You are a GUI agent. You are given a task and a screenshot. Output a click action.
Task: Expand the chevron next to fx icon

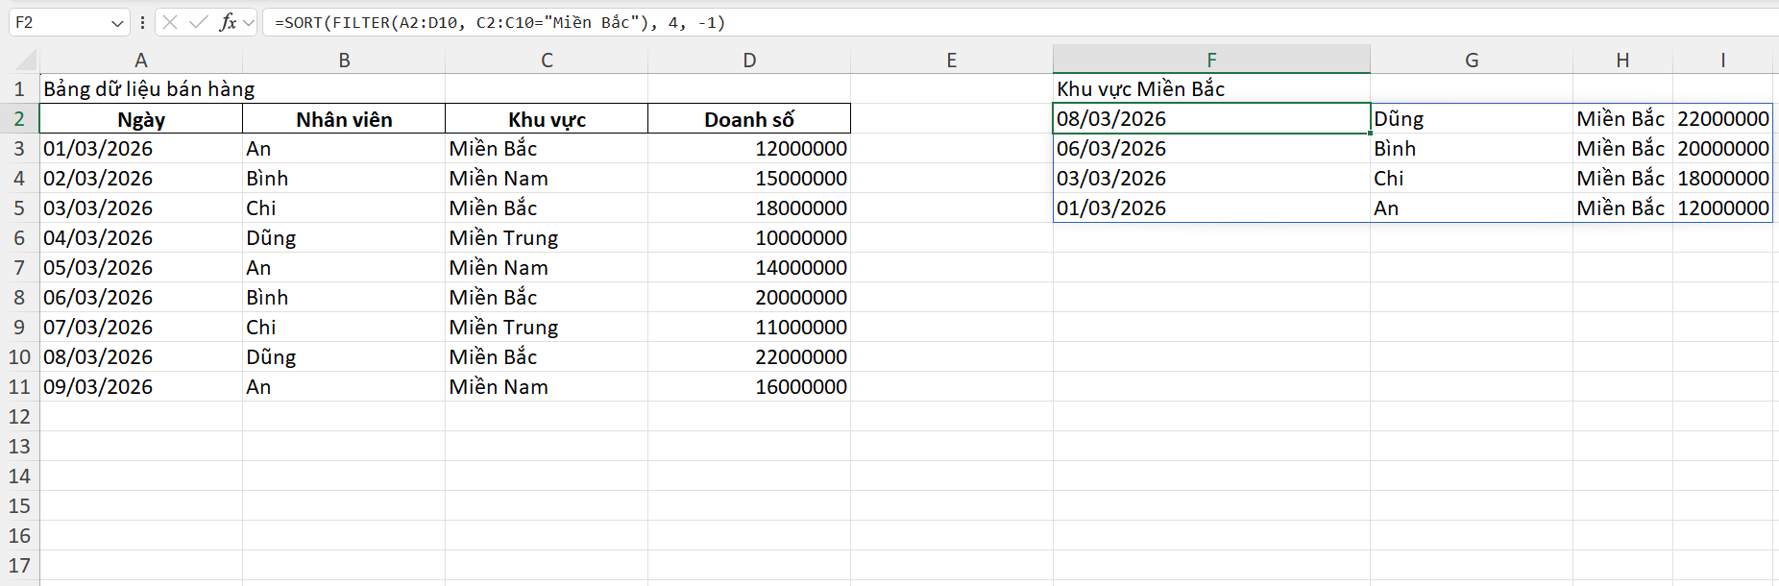[x=249, y=22]
